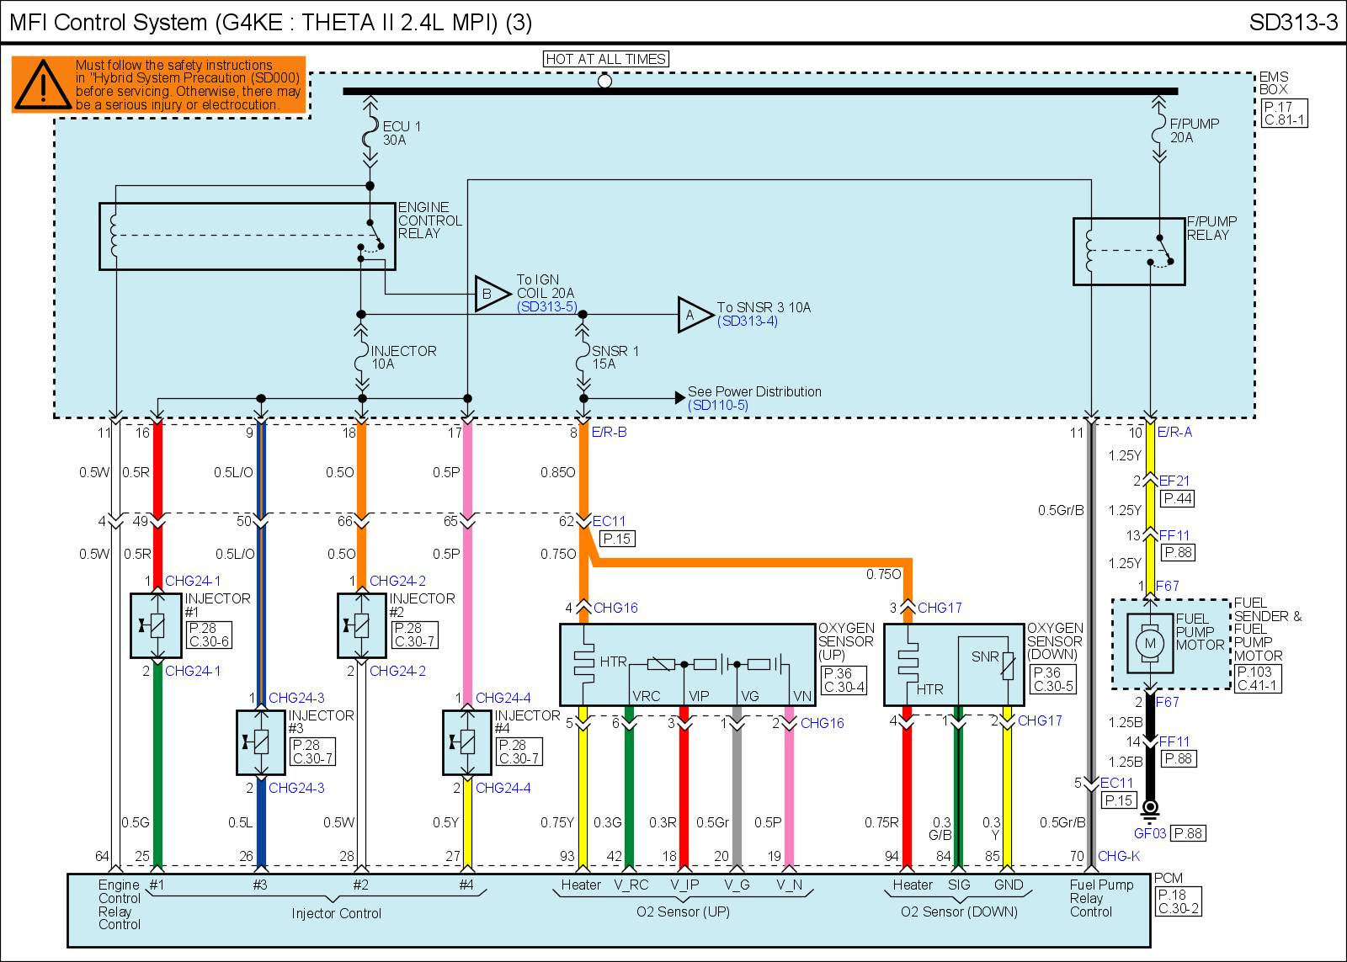
Task: Follow the SD110-5 power distribution link
Action: [717, 405]
